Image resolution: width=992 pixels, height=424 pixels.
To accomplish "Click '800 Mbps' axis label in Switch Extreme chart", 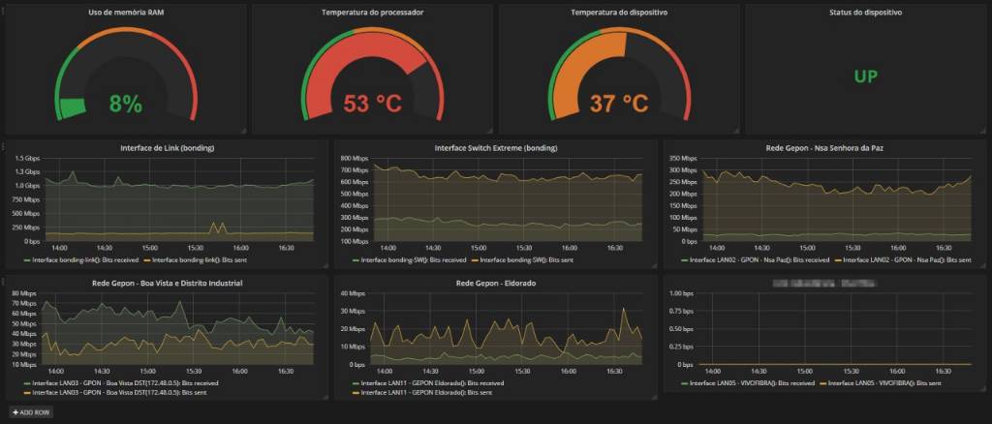I will [355, 158].
